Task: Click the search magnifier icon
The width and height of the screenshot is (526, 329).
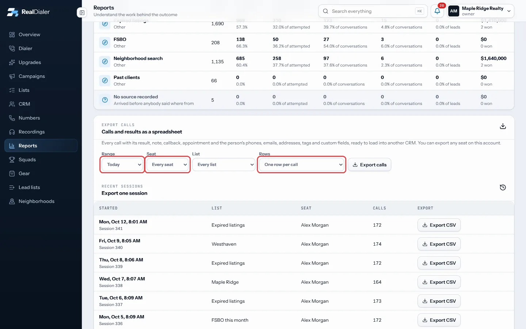Action: coord(325,11)
